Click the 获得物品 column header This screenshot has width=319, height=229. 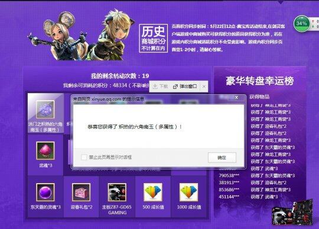(259, 97)
